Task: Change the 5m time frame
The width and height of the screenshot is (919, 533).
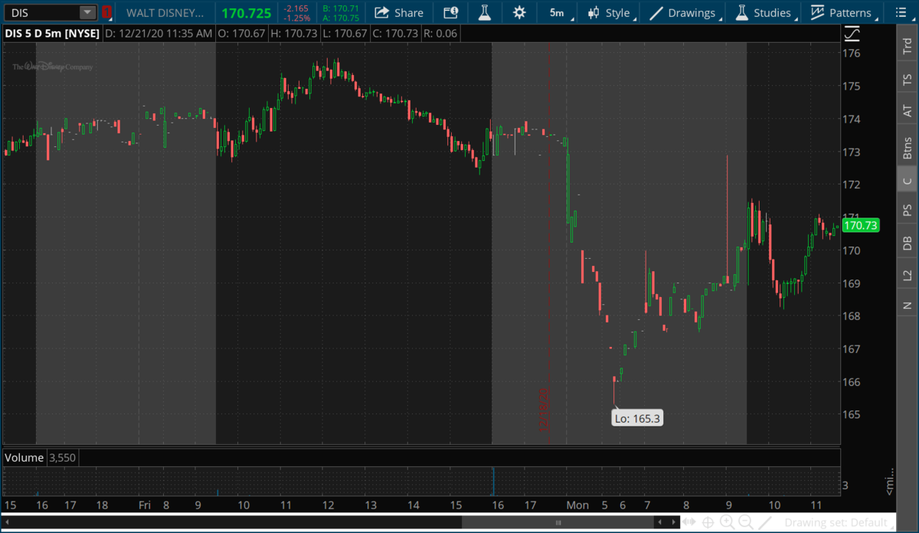Action: click(557, 13)
